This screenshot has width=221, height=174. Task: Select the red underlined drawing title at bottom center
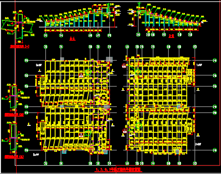[118, 170]
